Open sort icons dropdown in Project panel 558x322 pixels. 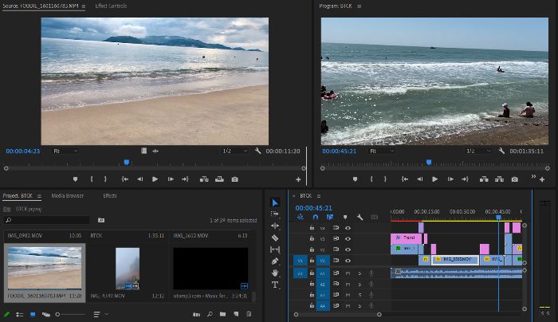point(100,315)
